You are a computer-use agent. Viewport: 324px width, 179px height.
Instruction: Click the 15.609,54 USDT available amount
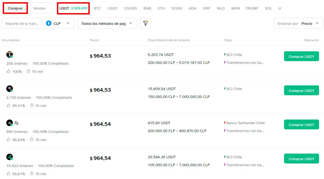coord(162,89)
